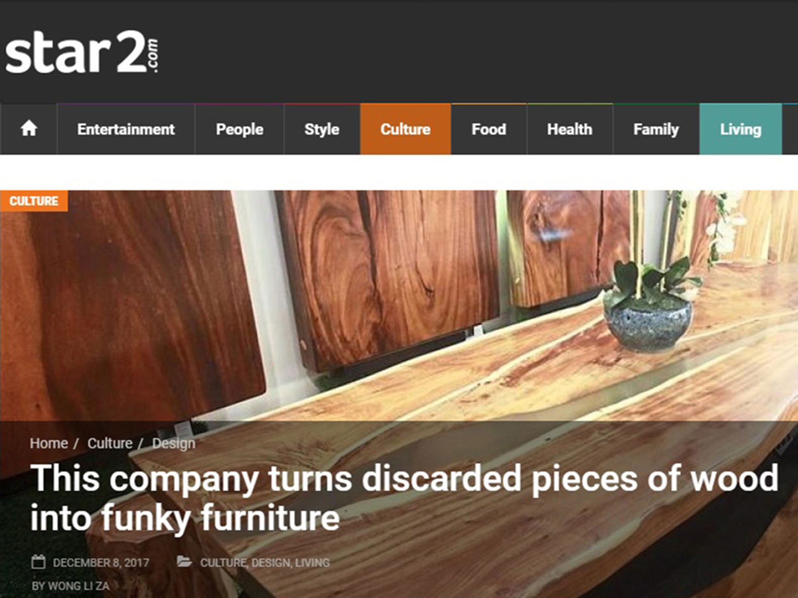Click the calendar icon beside the date
Screen dimensions: 798x598
(38, 562)
